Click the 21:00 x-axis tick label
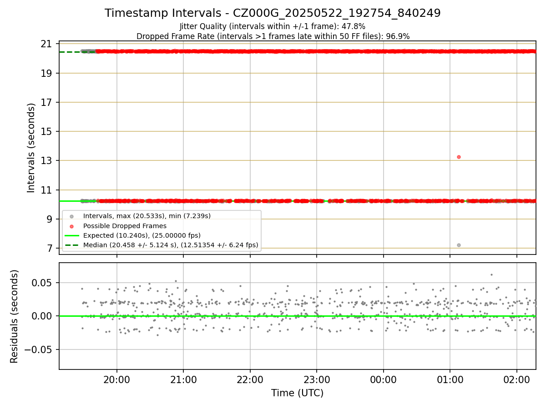 [183, 379]
